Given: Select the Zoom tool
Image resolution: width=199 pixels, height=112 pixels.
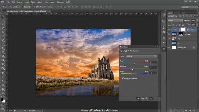Looking at the screenshot, I should [3, 93].
